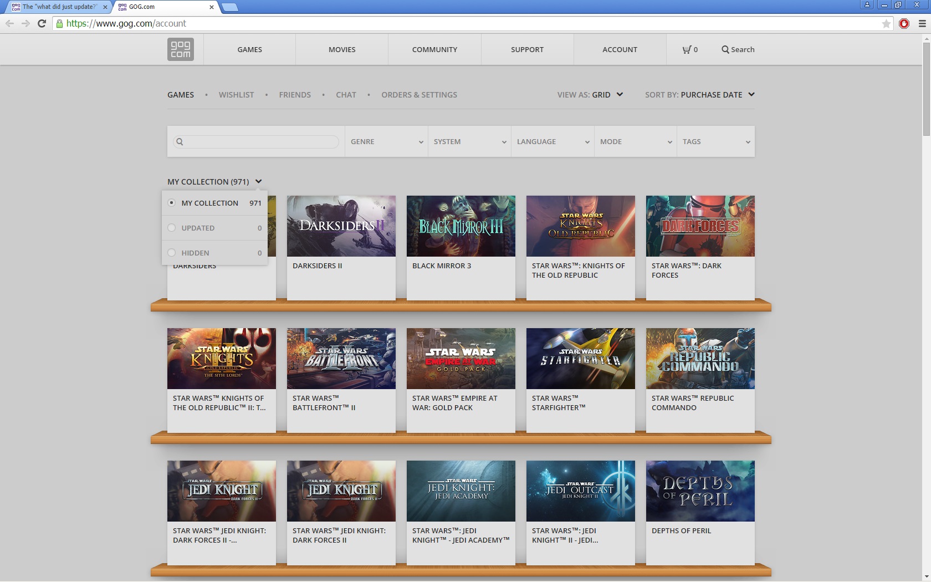931x582 pixels.
Task: Click the "STAR WARS™ REPUBLIC COMMANDO" title text
Action: pos(693,403)
